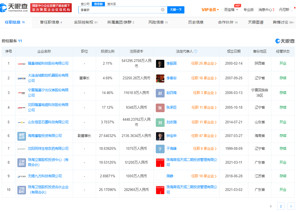
Task: Go to the next page arrow
Action: 291,206
